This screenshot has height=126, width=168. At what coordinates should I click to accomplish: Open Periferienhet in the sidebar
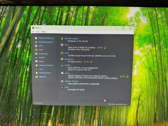[x=45, y=73]
